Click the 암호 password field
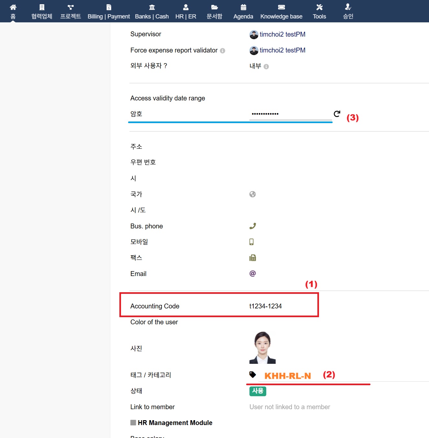The height and width of the screenshot is (438, 429). (290, 114)
